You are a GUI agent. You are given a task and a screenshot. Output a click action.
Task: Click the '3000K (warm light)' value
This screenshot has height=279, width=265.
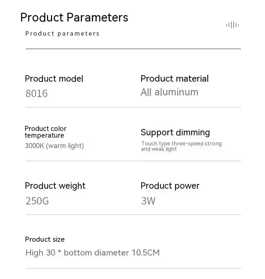pos(54,146)
